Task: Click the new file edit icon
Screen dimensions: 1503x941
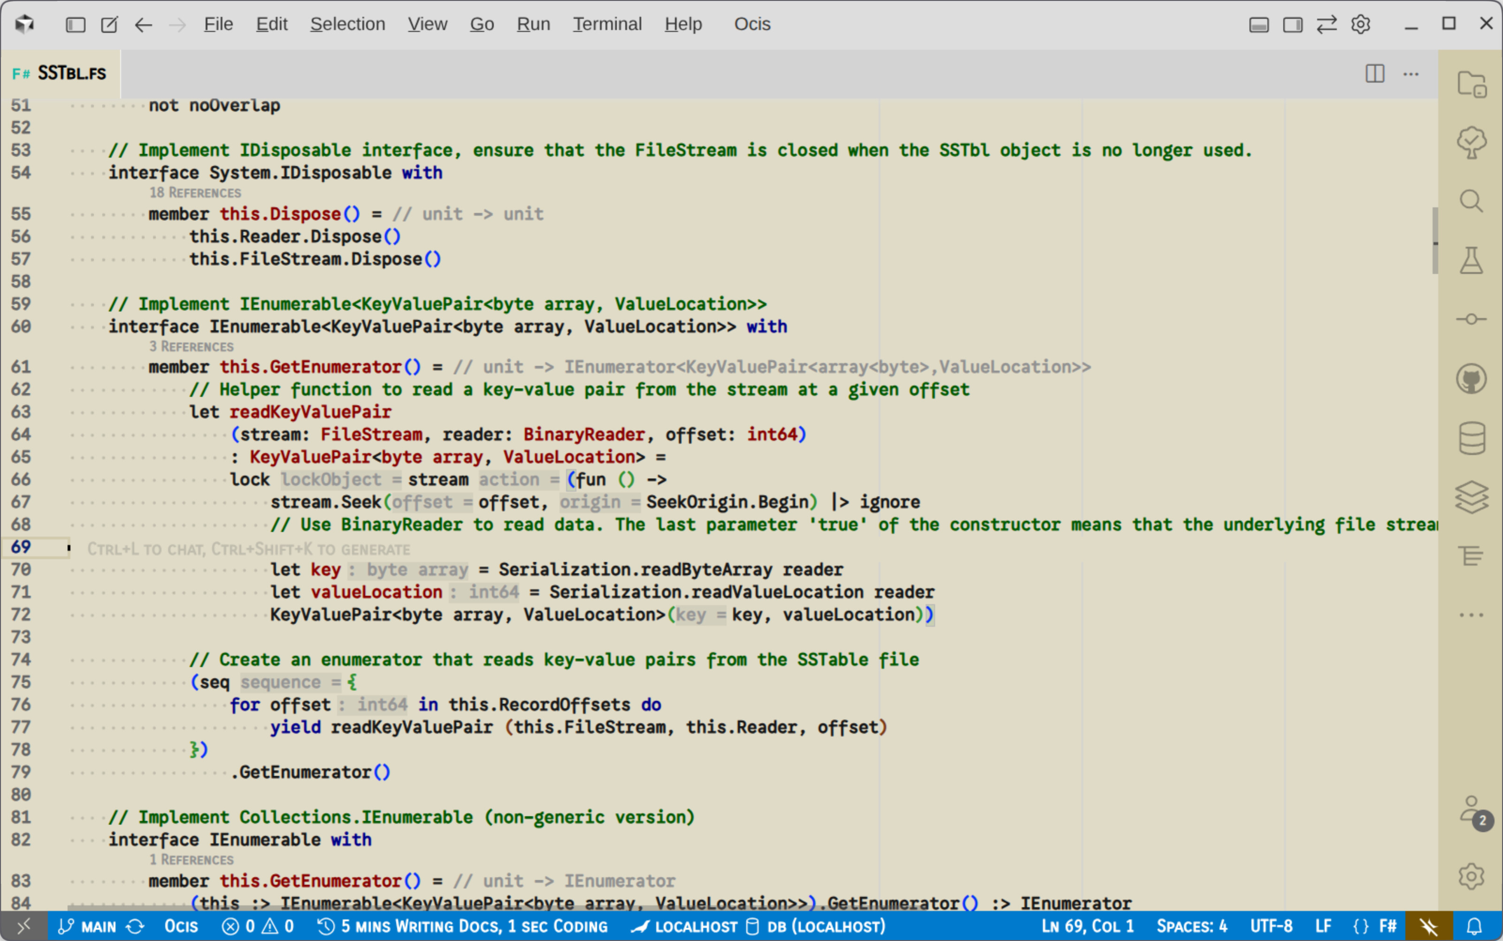Action: click(109, 25)
